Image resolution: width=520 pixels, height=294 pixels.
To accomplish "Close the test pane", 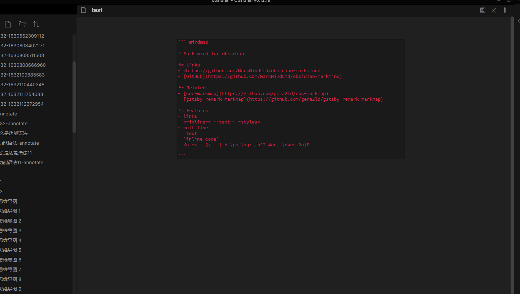I will 494,10.
